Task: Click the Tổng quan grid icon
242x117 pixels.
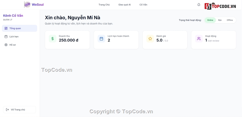Action: tap(6, 28)
